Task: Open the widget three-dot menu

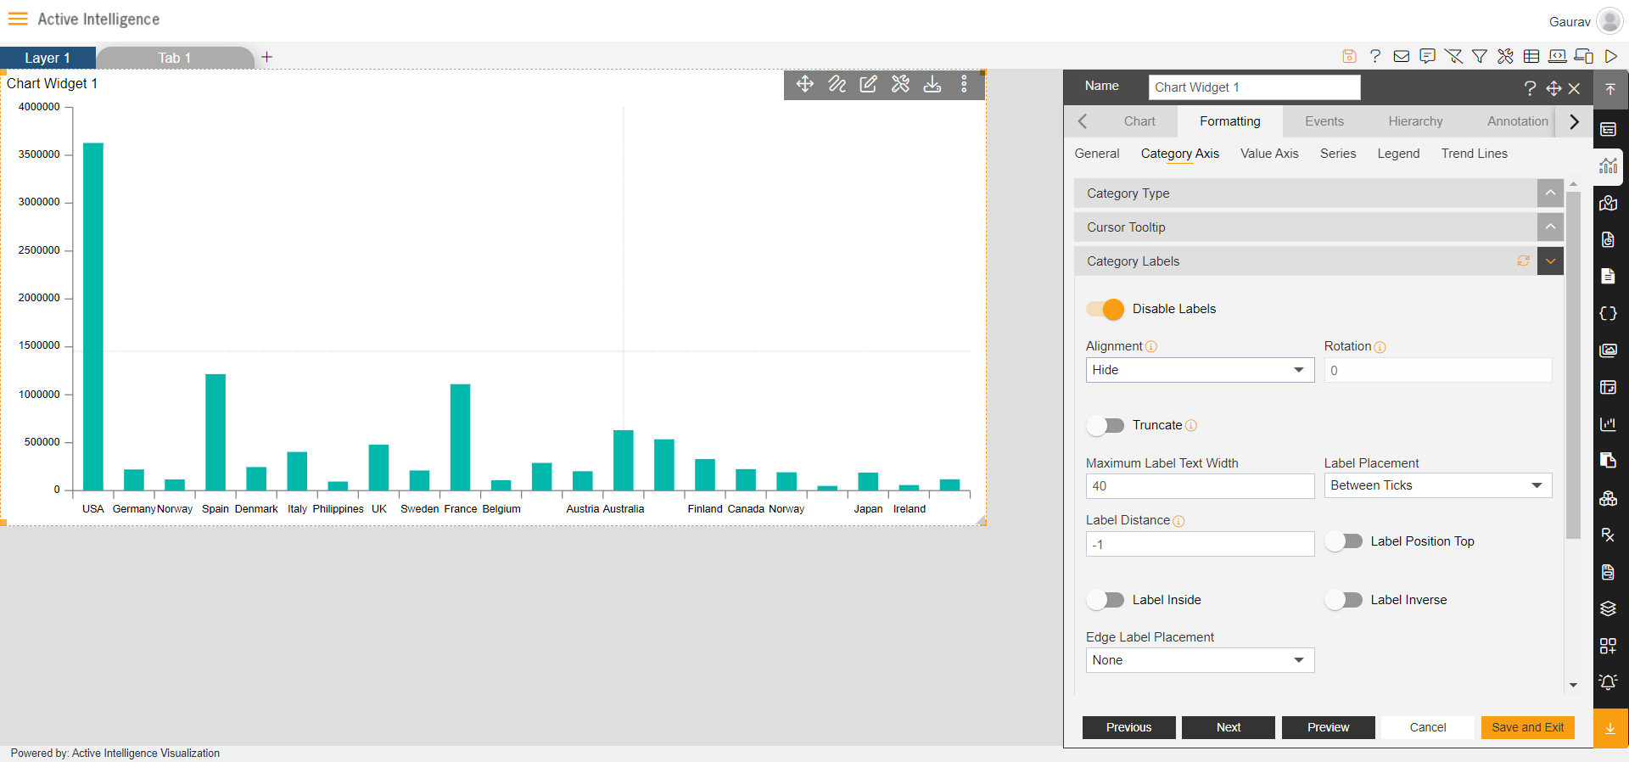Action: 964,84
